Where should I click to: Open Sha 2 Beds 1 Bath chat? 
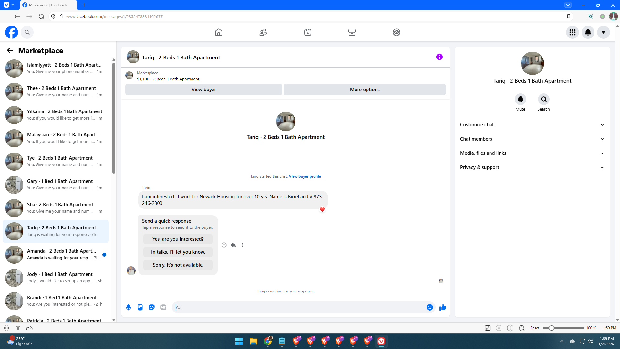(56, 208)
